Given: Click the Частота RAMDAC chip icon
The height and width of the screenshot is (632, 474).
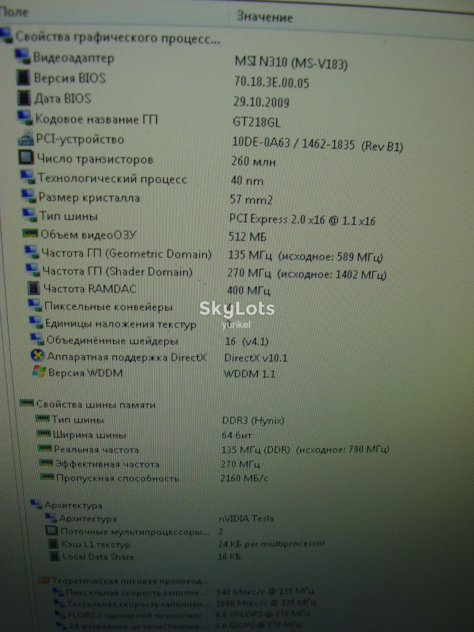Looking at the screenshot, I should 34,288.
